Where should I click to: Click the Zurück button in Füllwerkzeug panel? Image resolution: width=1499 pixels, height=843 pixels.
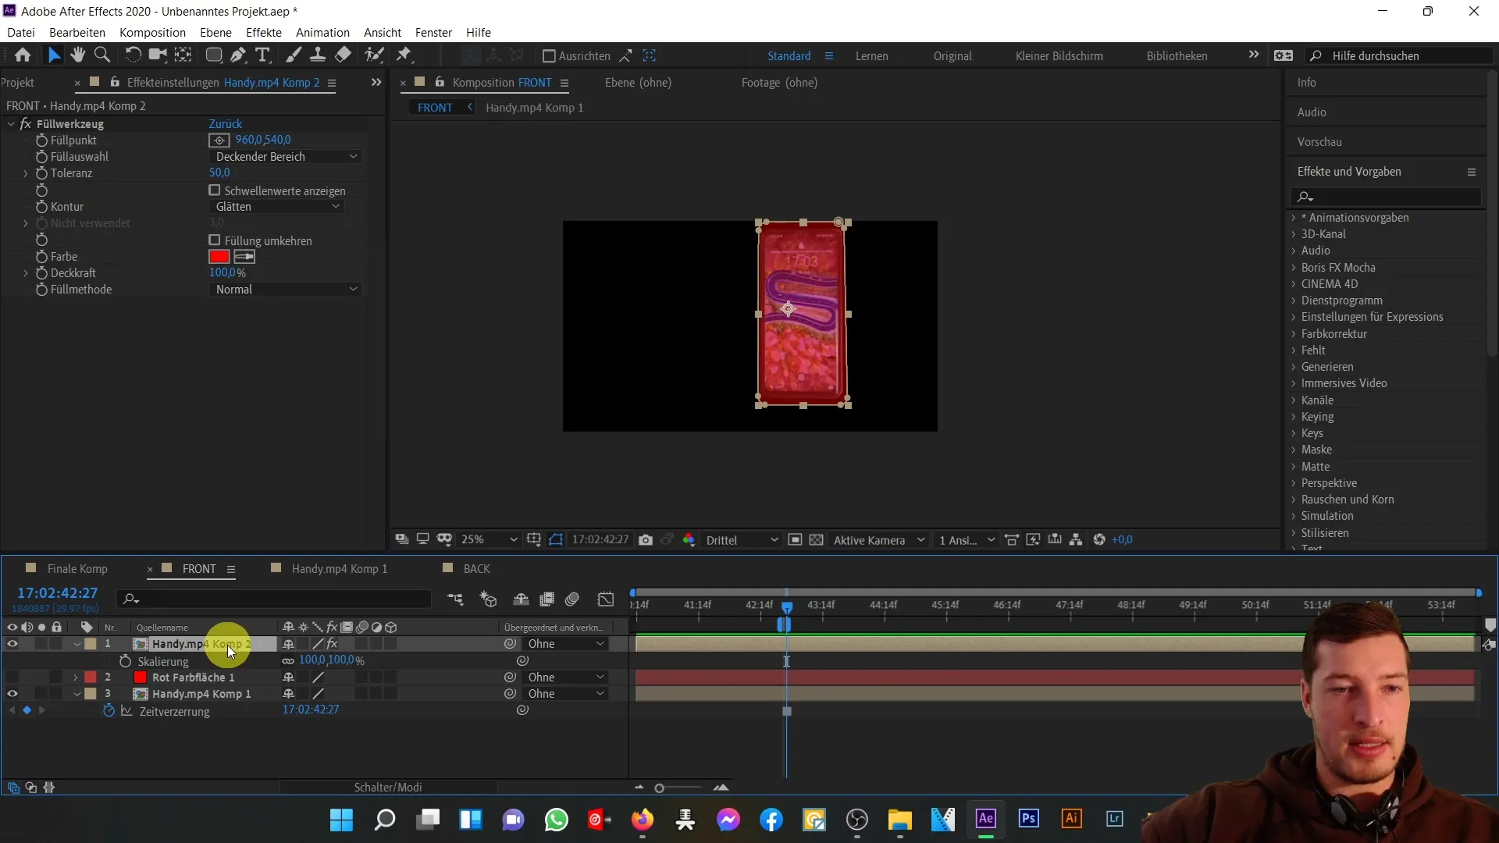point(226,123)
